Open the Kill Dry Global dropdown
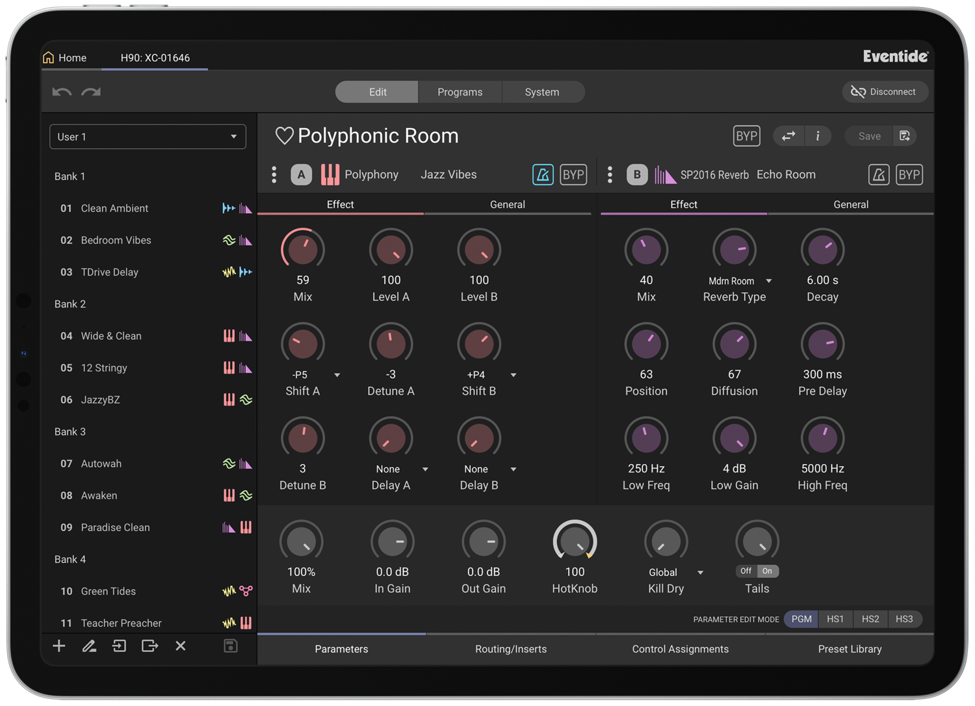The height and width of the screenshot is (706, 975). pos(700,573)
